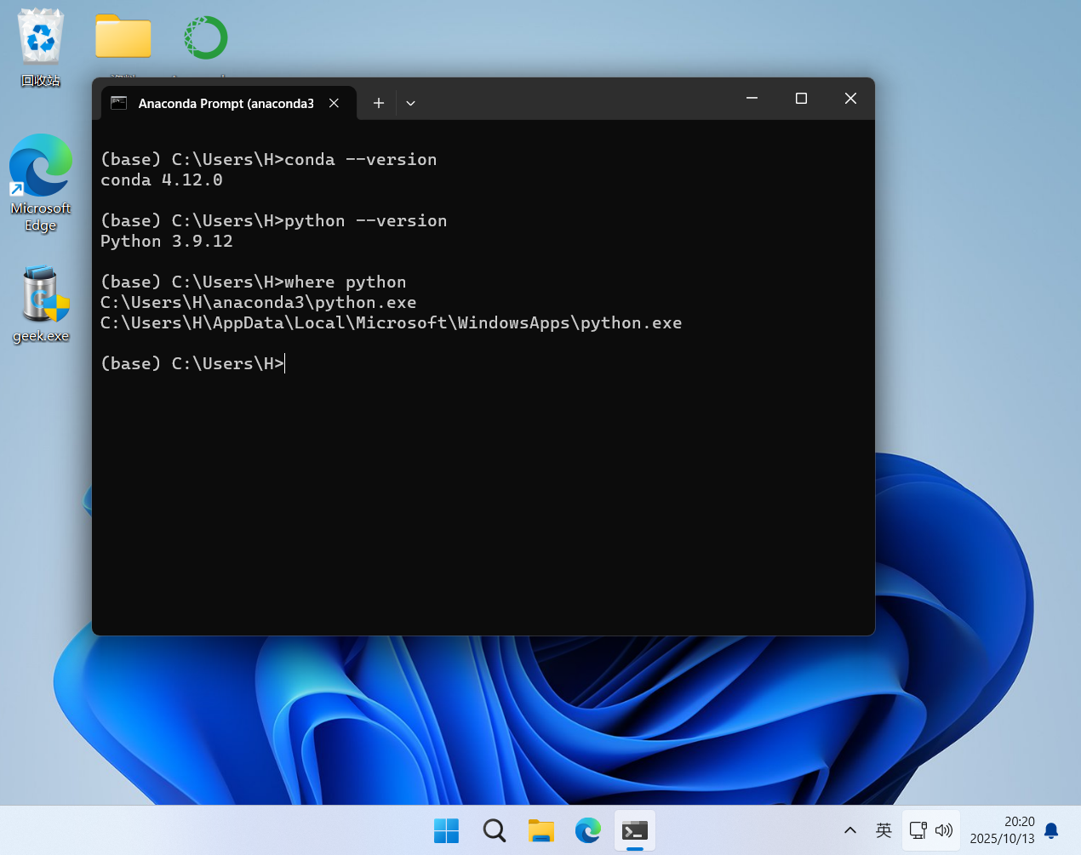Open the Windows Start menu
The width and height of the screenshot is (1081, 855).
click(x=446, y=830)
